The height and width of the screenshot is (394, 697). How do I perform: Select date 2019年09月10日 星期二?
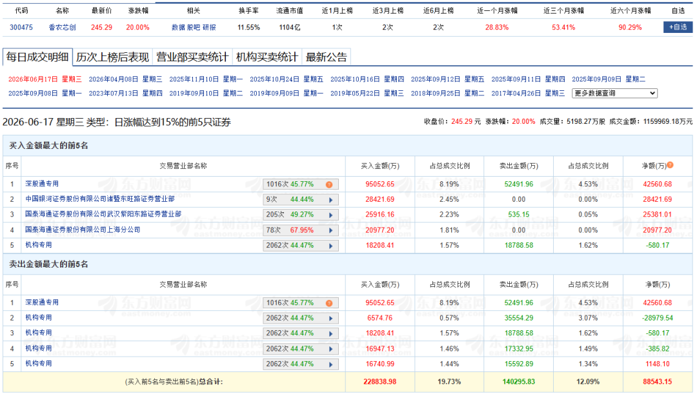point(206,94)
